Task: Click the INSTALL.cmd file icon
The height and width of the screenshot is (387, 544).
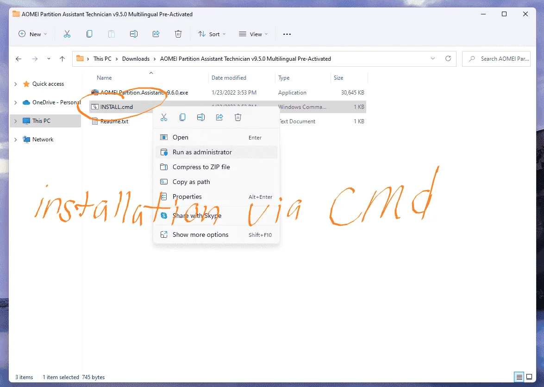Action: pos(95,107)
